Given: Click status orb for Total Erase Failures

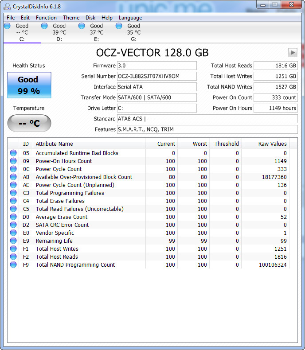Looking at the screenshot, I should pos(13,201).
